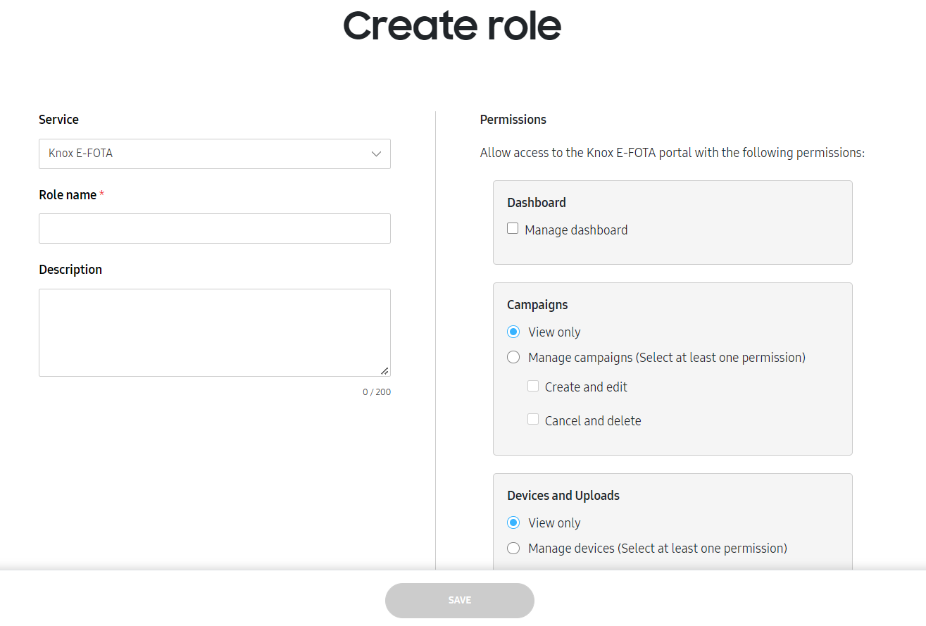Click the Role name field label

click(68, 195)
